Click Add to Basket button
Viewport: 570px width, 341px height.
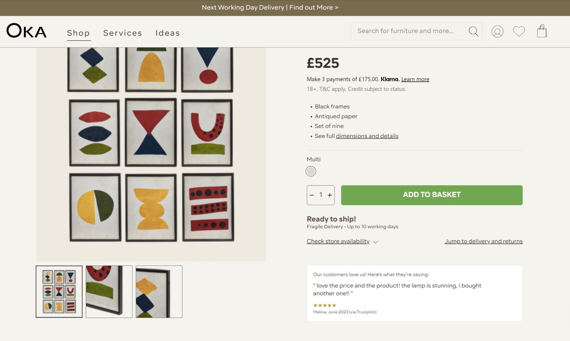point(432,195)
